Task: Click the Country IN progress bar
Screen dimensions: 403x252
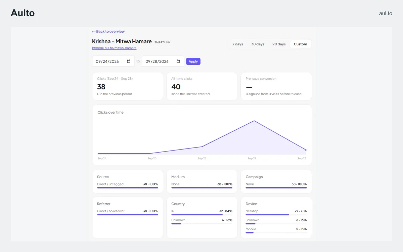Action: [x=202, y=214]
